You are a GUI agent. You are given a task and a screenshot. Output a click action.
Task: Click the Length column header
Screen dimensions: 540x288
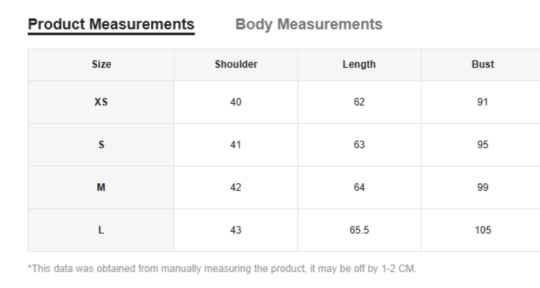[x=359, y=64]
